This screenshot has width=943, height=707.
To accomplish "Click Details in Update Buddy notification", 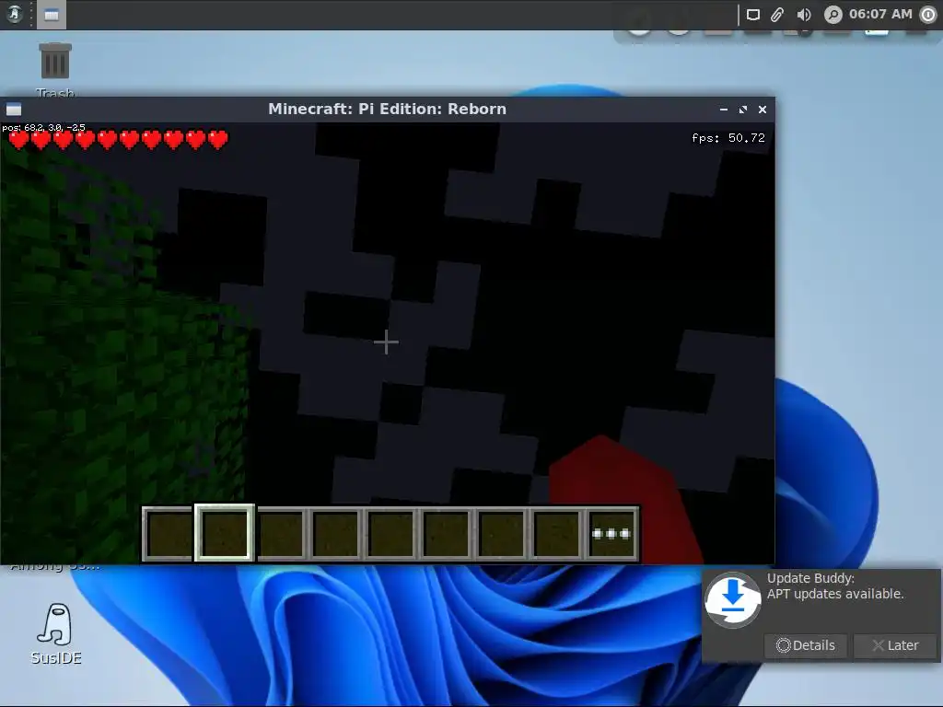I will 805,645.
